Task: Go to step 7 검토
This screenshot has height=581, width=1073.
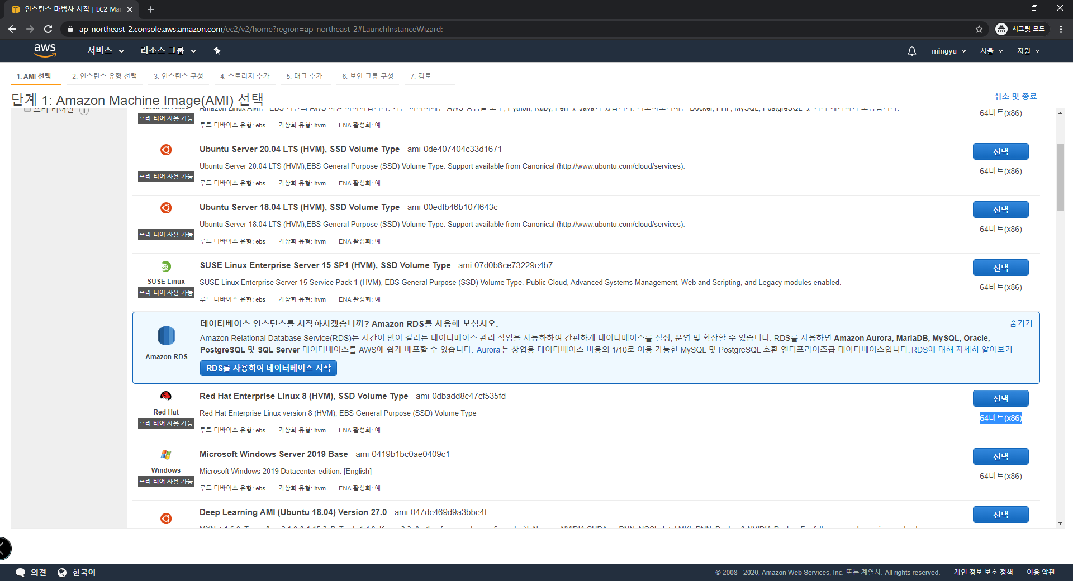Action: tap(421, 76)
